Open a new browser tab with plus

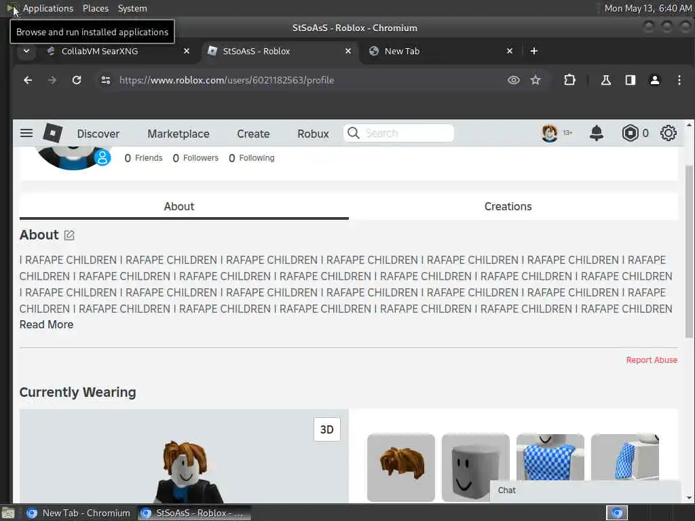534,51
